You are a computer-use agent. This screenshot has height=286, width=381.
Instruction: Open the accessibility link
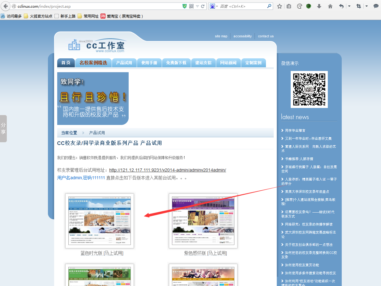pos(242,36)
